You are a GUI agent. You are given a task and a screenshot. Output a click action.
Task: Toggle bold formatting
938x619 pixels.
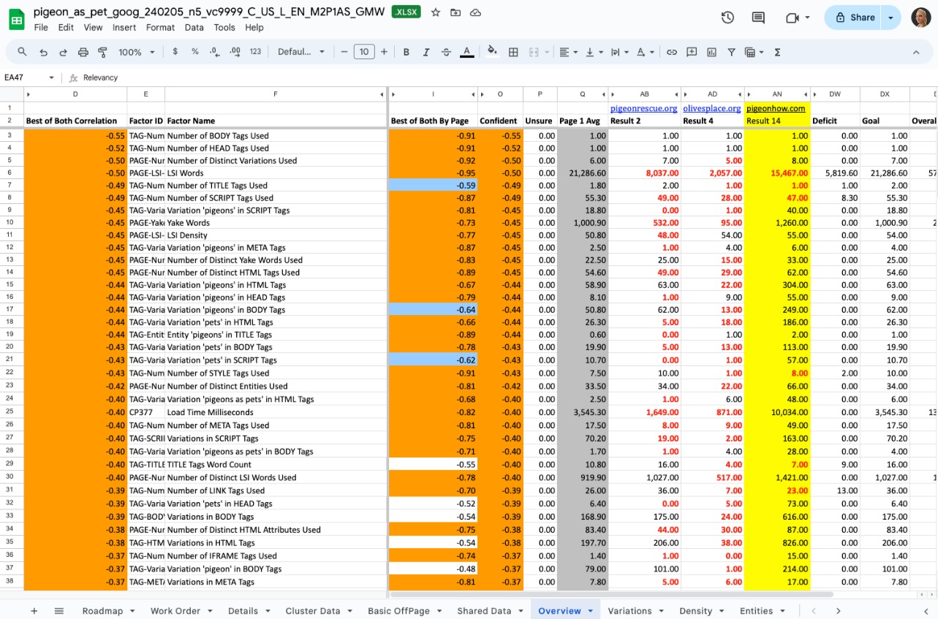coord(406,52)
